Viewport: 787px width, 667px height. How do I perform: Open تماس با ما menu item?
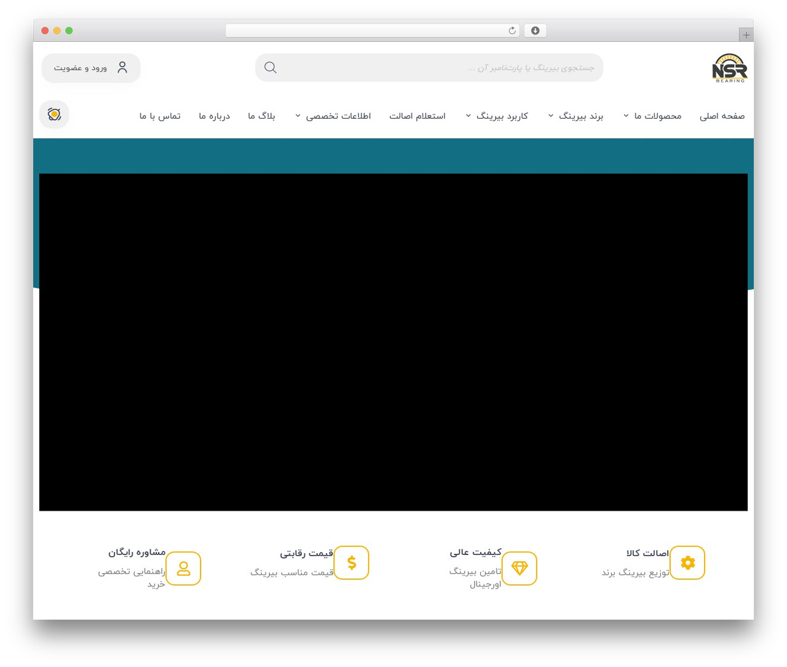click(x=160, y=116)
